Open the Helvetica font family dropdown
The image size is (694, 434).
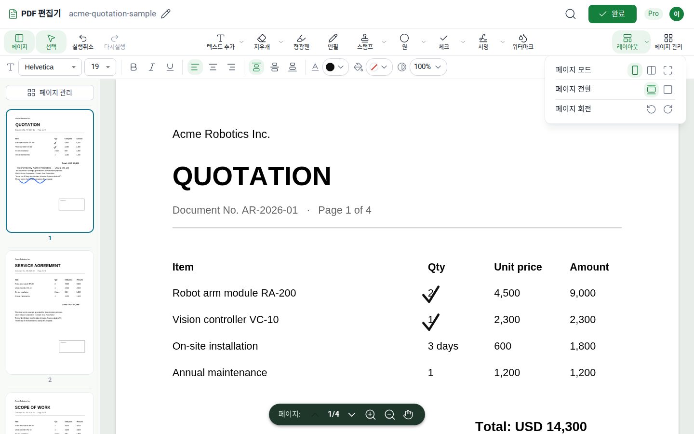click(50, 67)
